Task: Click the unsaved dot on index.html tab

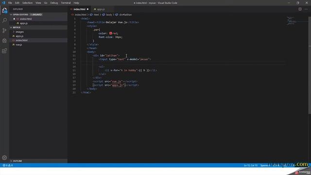Action: (x=87, y=9)
